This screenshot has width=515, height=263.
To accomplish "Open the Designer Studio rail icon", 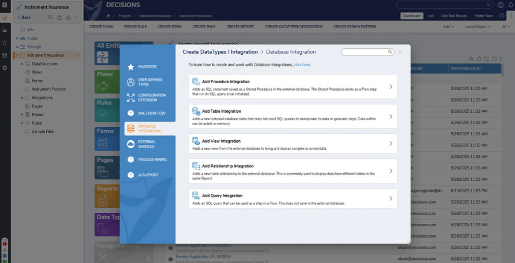I will coord(5,18).
